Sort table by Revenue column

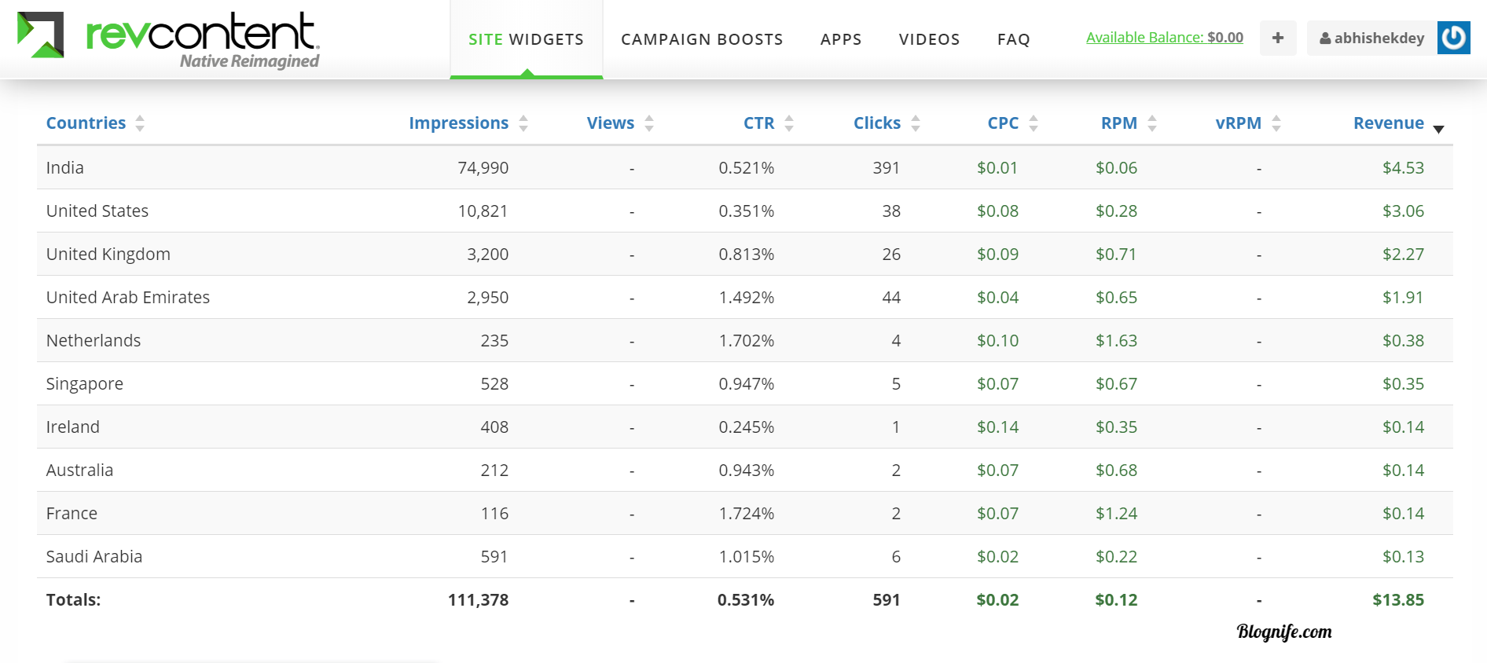click(x=1388, y=123)
